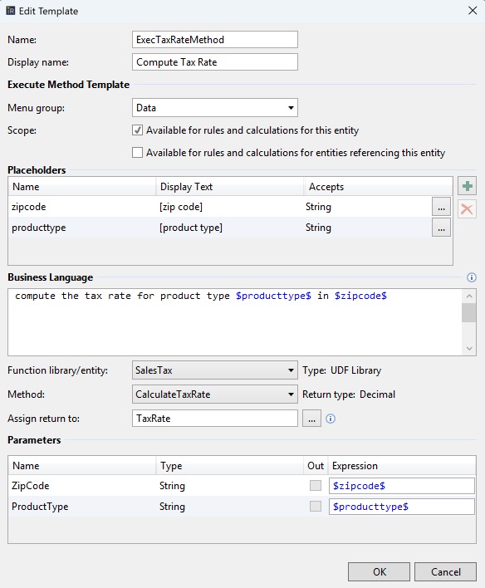Image resolution: width=485 pixels, height=588 pixels.
Task: Add a new placeholder with the green plus icon
Action: (467, 186)
